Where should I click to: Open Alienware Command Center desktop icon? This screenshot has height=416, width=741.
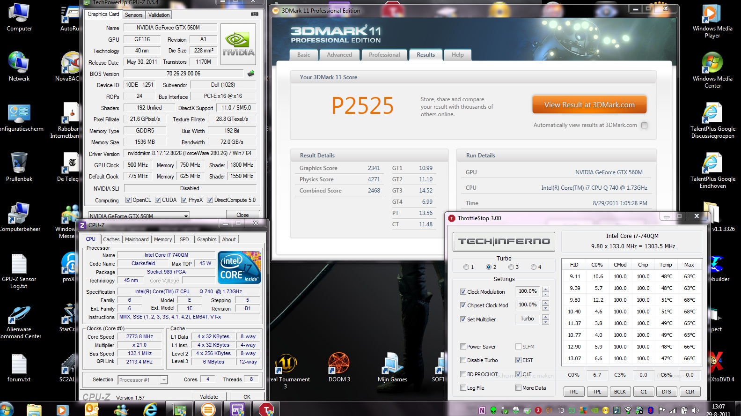click(x=19, y=322)
